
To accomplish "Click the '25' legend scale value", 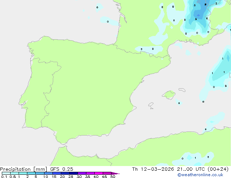I will pyautogui.click(x=71, y=177).
